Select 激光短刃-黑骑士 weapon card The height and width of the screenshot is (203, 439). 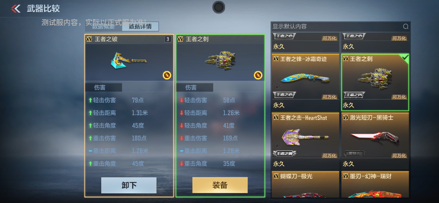pos(375,141)
